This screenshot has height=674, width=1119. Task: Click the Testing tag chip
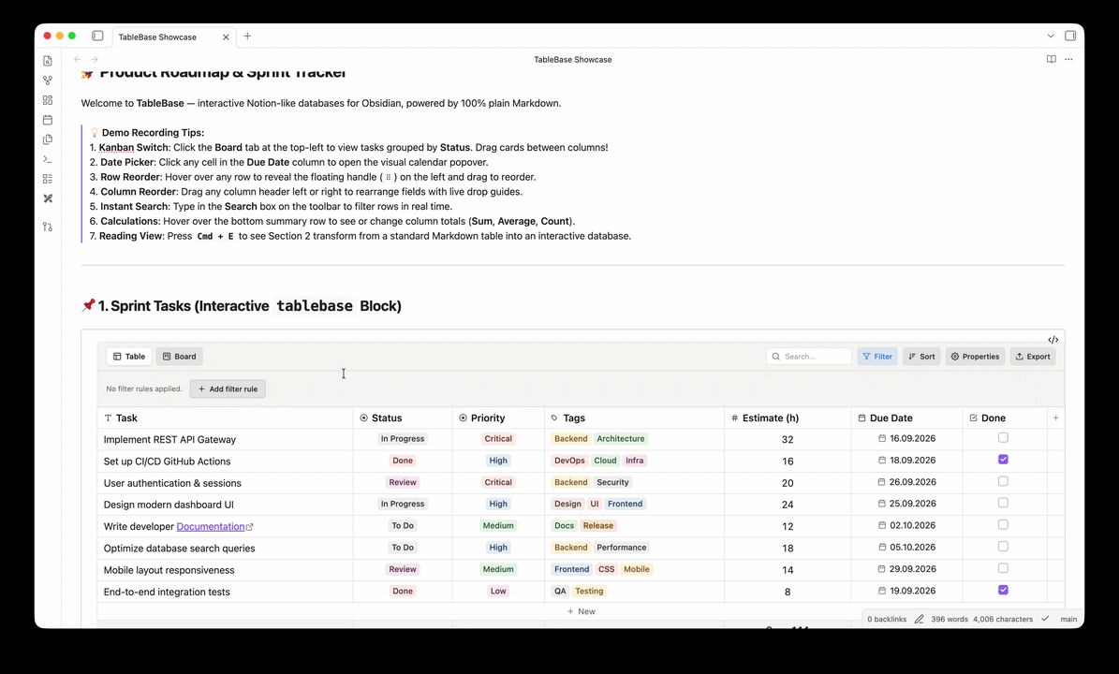pos(590,592)
